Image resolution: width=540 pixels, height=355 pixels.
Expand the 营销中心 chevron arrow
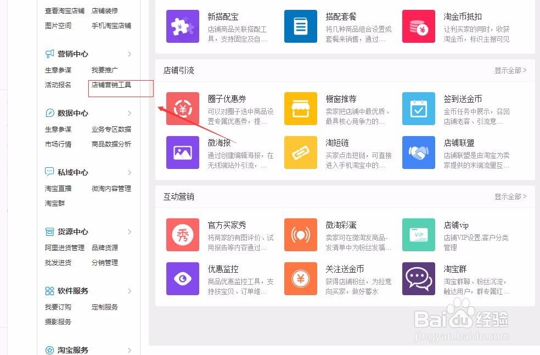click(130, 54)
